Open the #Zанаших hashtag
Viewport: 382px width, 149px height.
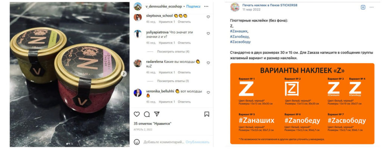point(239,31)
